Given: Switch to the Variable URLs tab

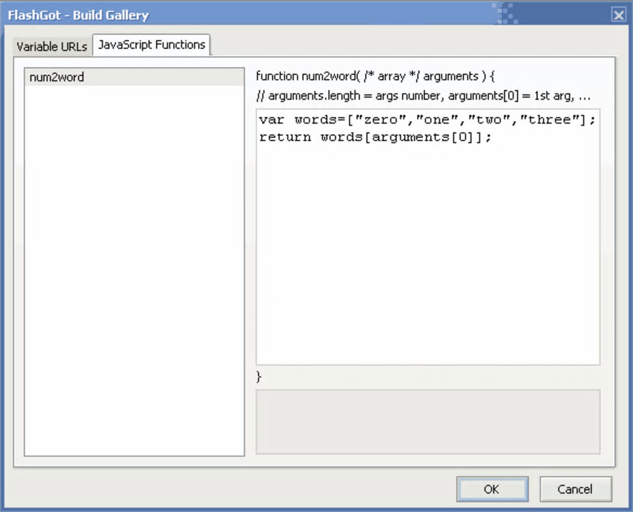Looking at the screenshot, I should [52, 47].
